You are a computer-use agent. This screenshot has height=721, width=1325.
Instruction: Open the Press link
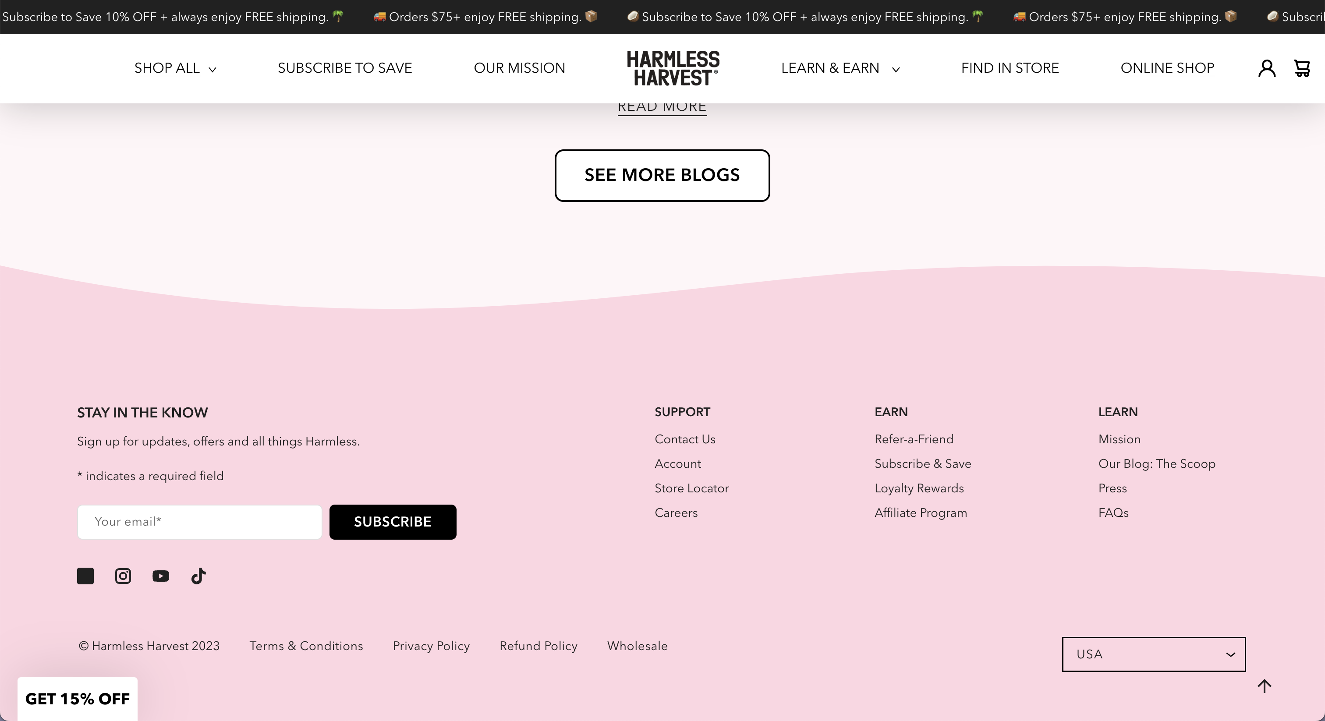[x=1112, y=488]
